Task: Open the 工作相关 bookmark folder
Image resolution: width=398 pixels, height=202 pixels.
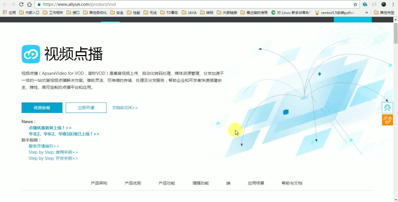Action: (53, 13)
